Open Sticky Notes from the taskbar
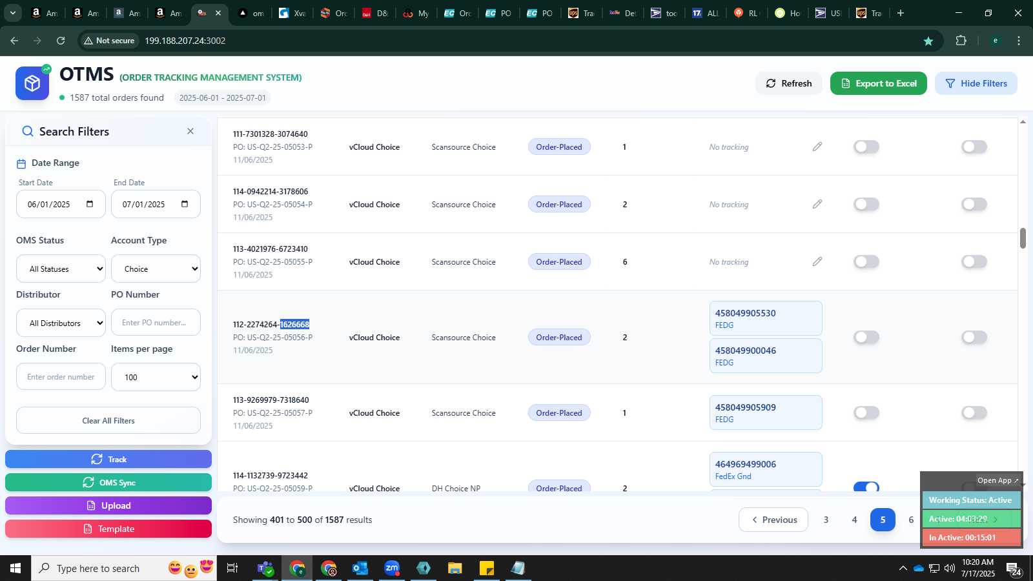1033x581 pixels. click(487, 568)
